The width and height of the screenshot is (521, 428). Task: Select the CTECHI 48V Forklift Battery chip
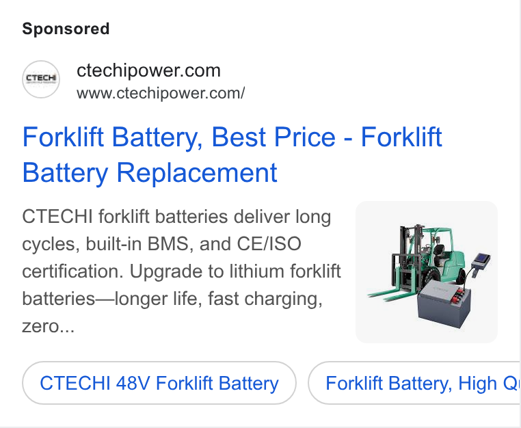click(x=159, y=383)
